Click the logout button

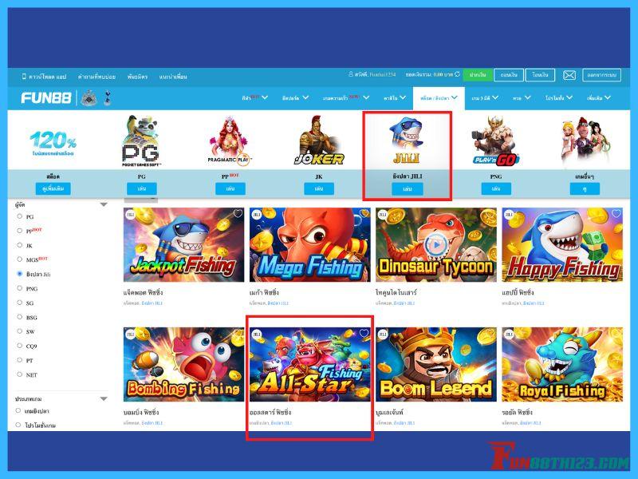tap(602, 75)
